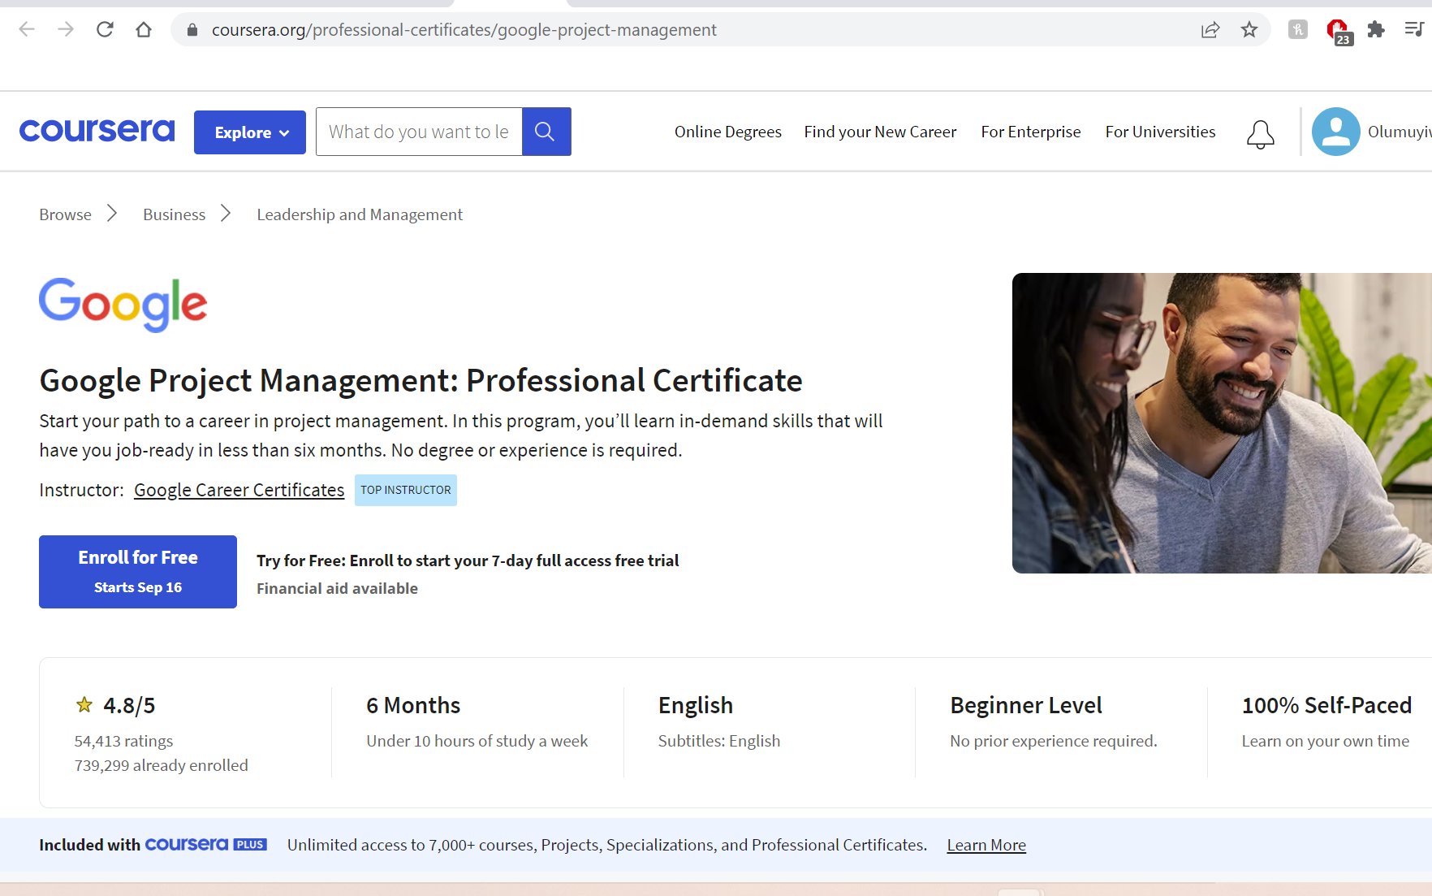Click the Try for Free trial text
The width and height of the screenshot is (1432, 896).
[x=468, y=561]
